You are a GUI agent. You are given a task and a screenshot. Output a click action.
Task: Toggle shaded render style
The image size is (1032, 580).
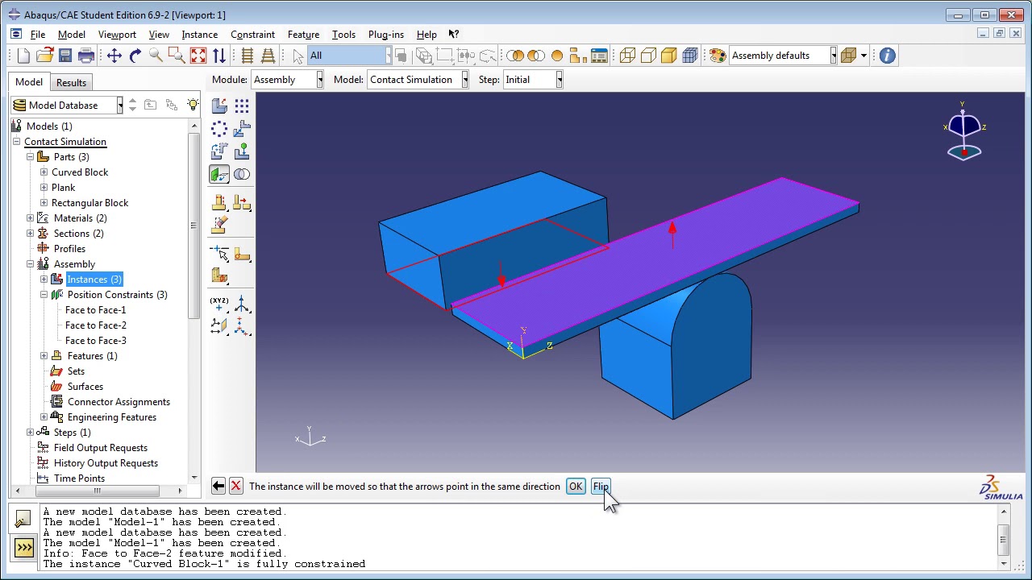coord(669,56)
